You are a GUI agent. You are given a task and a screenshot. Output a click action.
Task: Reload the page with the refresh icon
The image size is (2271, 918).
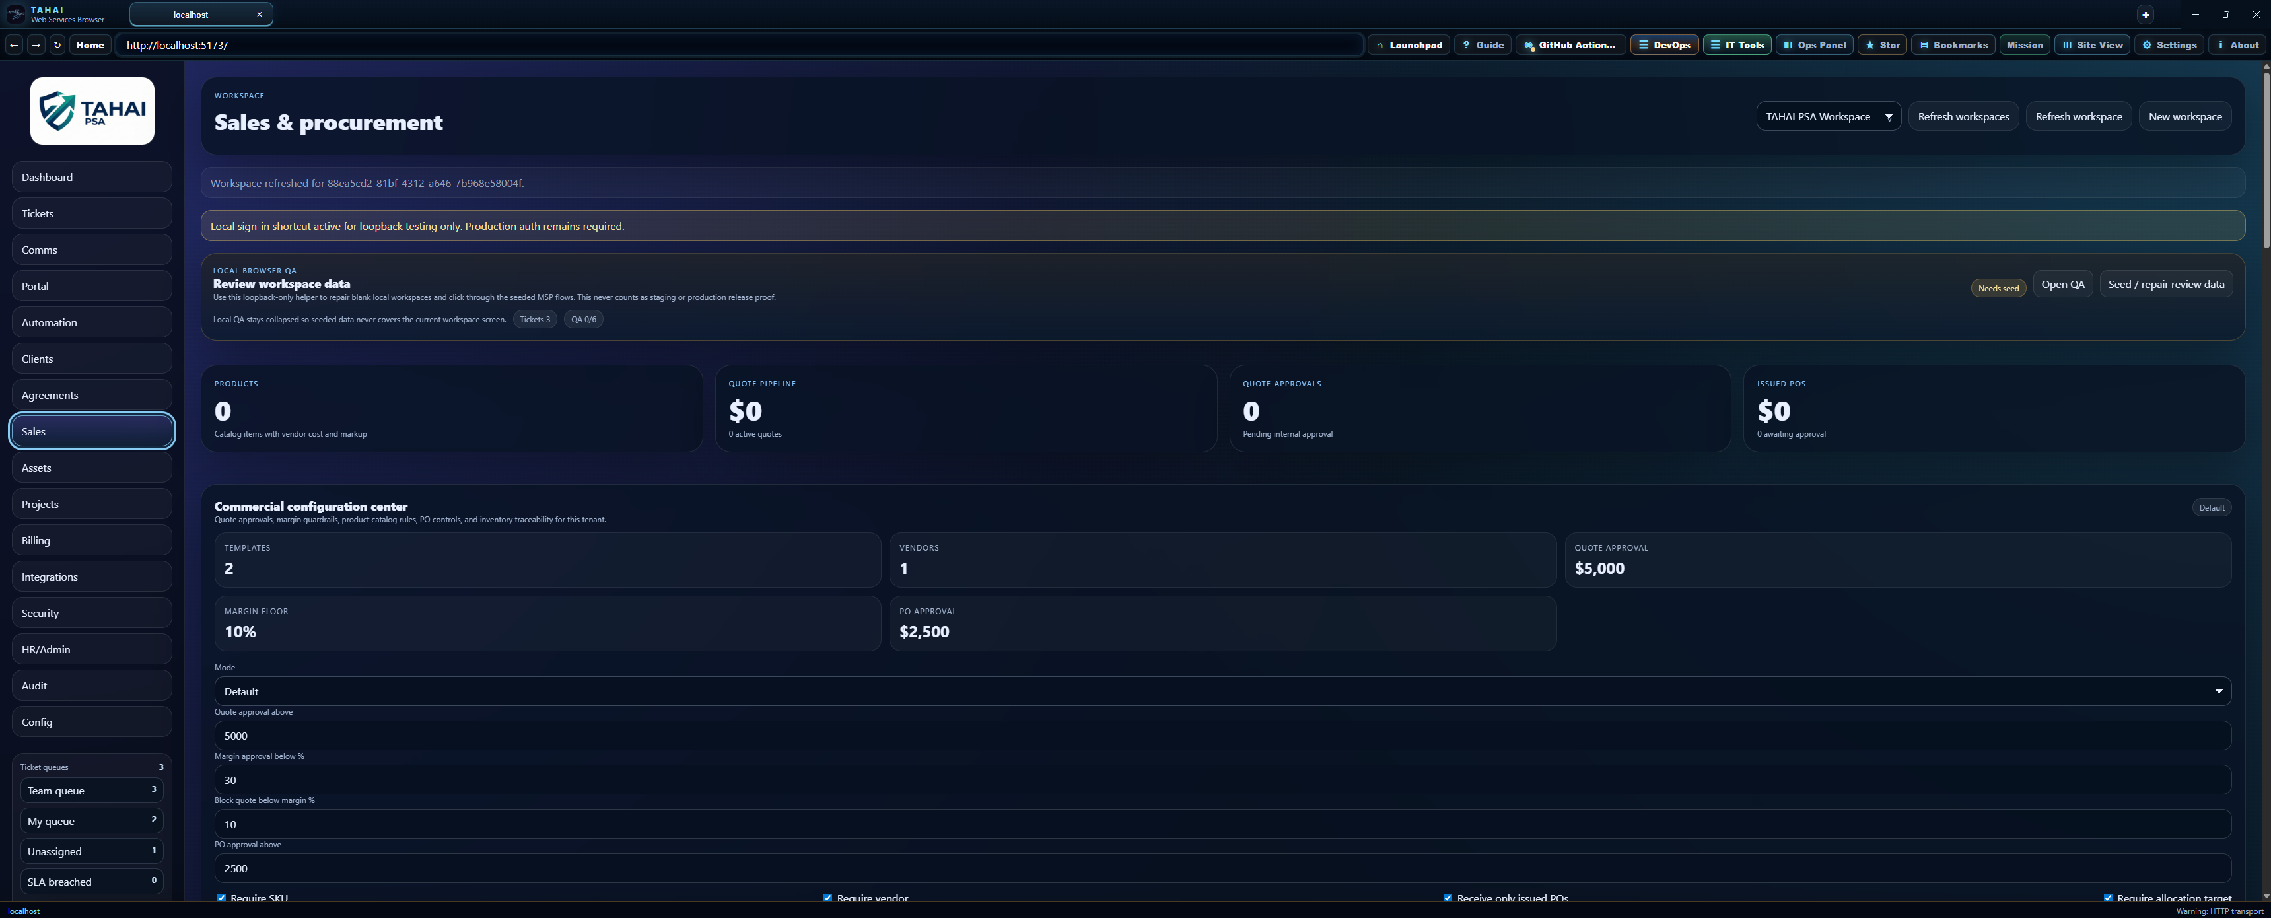[x=57, y=45]
